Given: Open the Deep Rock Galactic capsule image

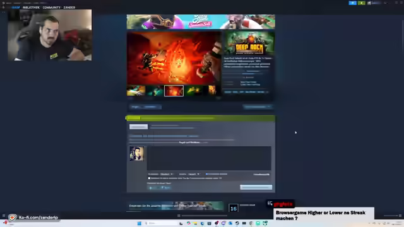Looking at the screenshot, I should pyautogui.click(x=249, y=43).
